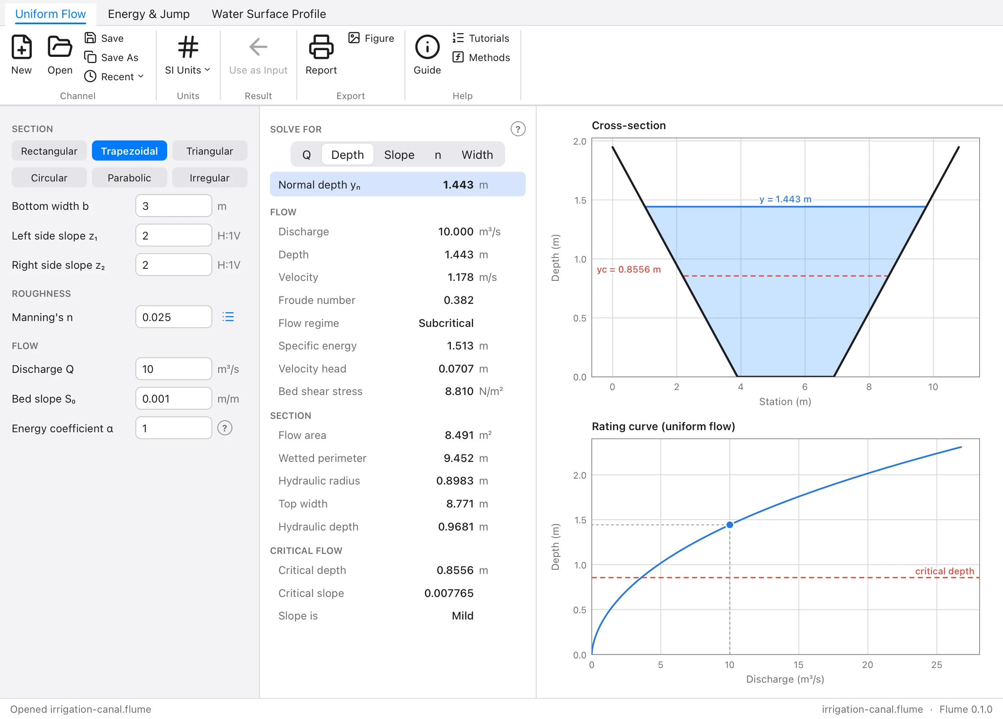Open a channel file with Open icon

(x=60, y=47)
